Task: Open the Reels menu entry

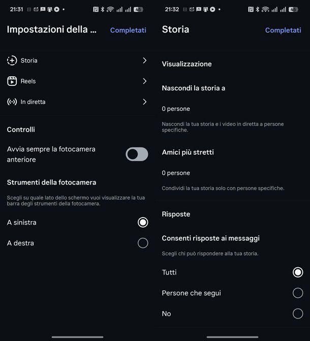Action: click(x=28, y=81)
